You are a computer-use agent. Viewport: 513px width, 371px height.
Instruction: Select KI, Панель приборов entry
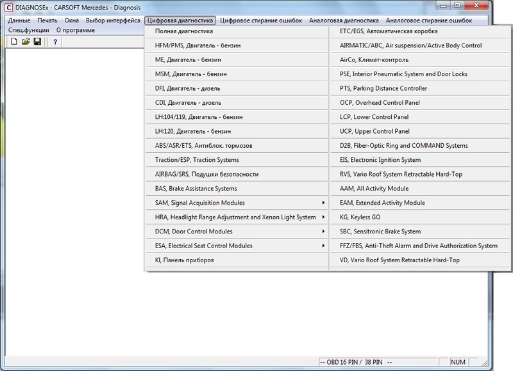pyautogui.click(x=237, y=260)
